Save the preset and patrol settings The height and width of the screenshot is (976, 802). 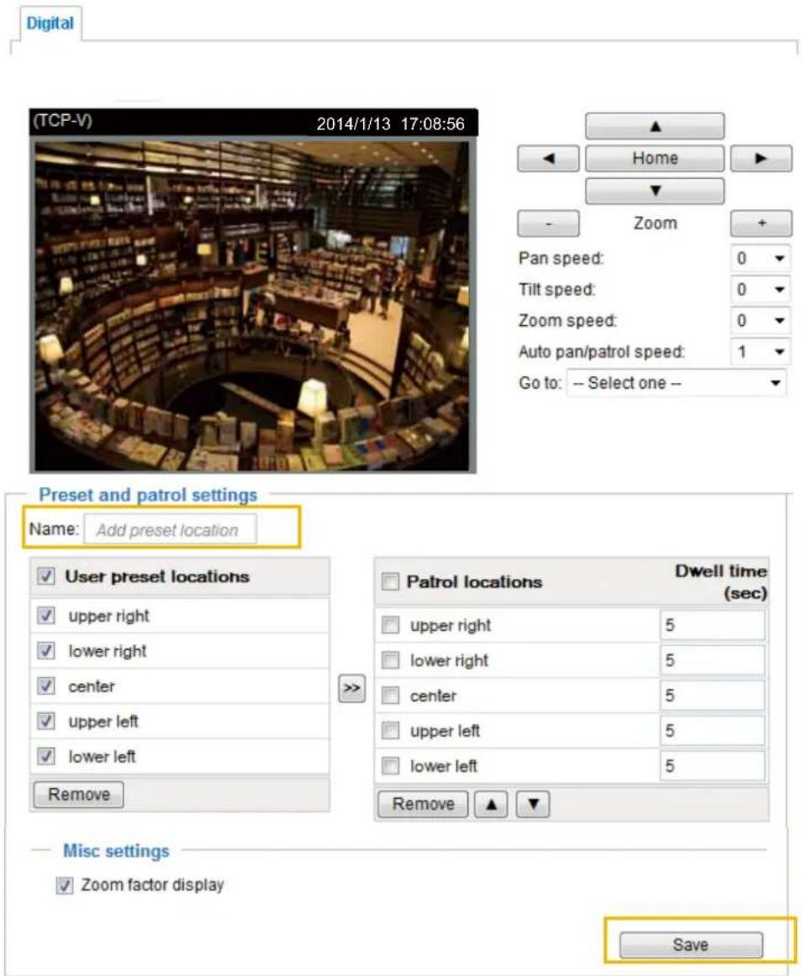click(690, 945)
